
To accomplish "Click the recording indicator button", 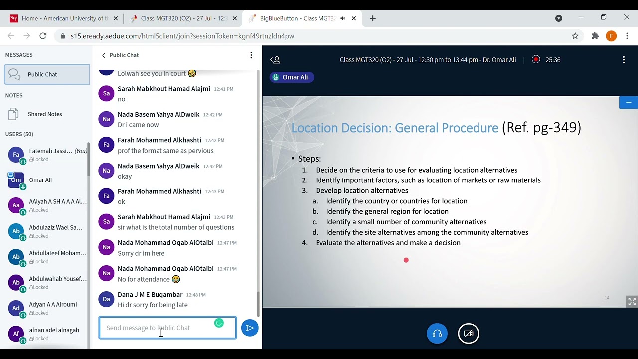I will tap(536, 59).
